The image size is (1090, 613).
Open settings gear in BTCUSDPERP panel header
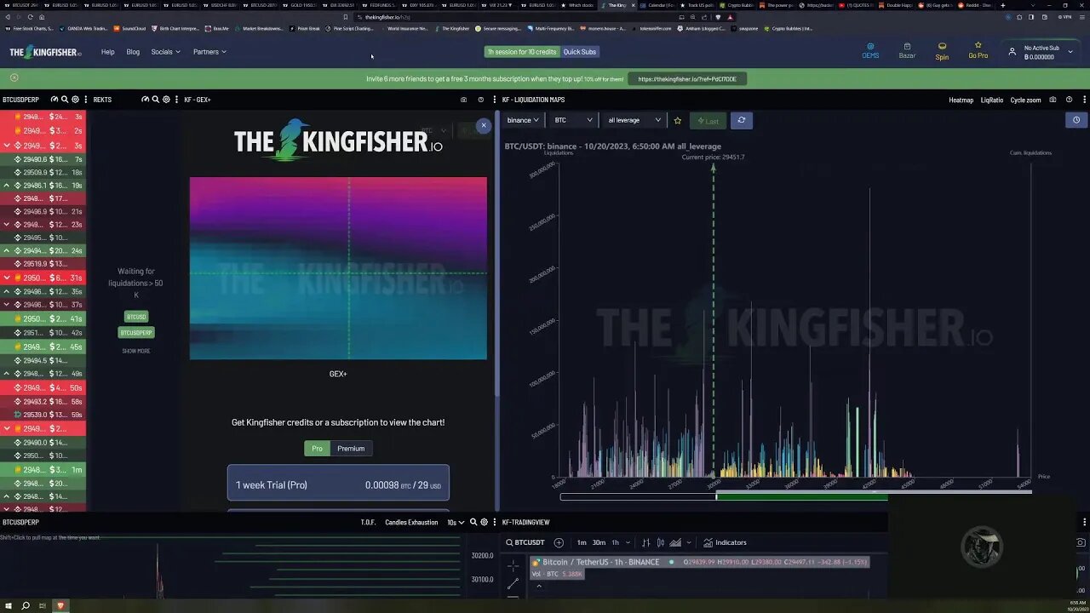coord(75,100)
